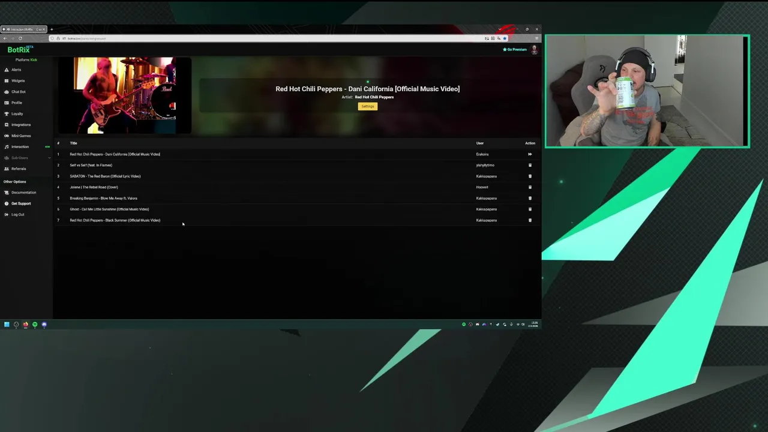768x432 pixels.
Task: Click the bookmark star icon
Action: coord(505,38)
